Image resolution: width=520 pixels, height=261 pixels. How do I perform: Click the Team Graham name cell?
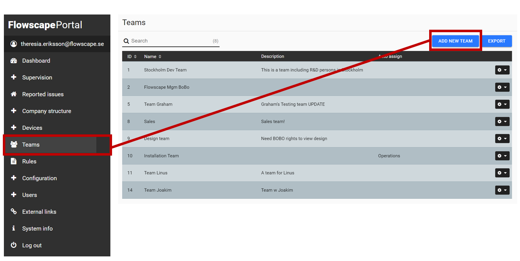coord(158,104)
